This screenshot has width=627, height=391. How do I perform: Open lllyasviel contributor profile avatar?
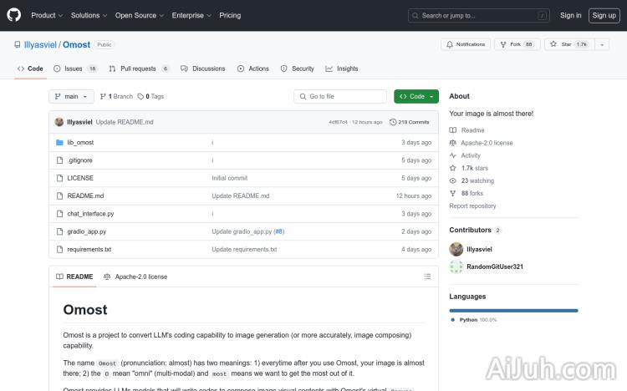coord(456,249)
